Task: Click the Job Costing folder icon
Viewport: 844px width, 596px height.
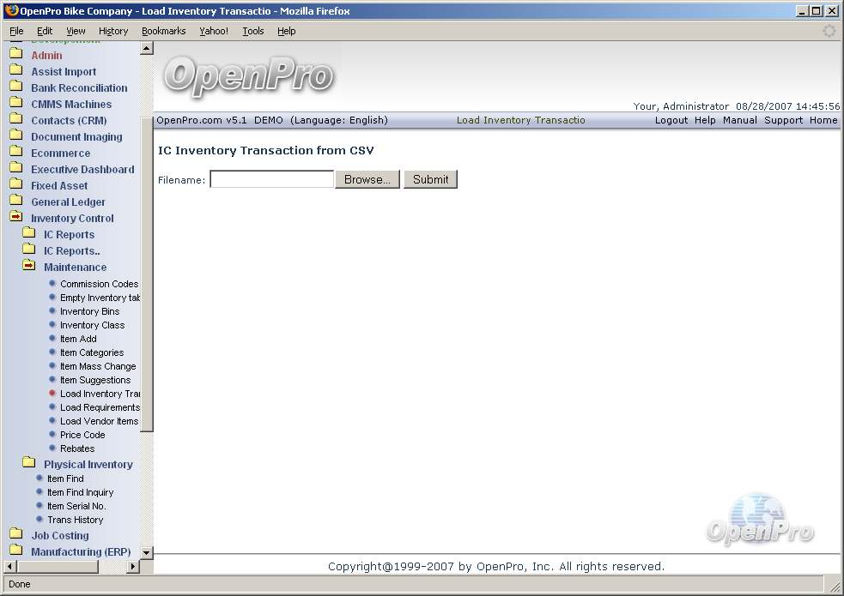Action: (x=15, y=535)
